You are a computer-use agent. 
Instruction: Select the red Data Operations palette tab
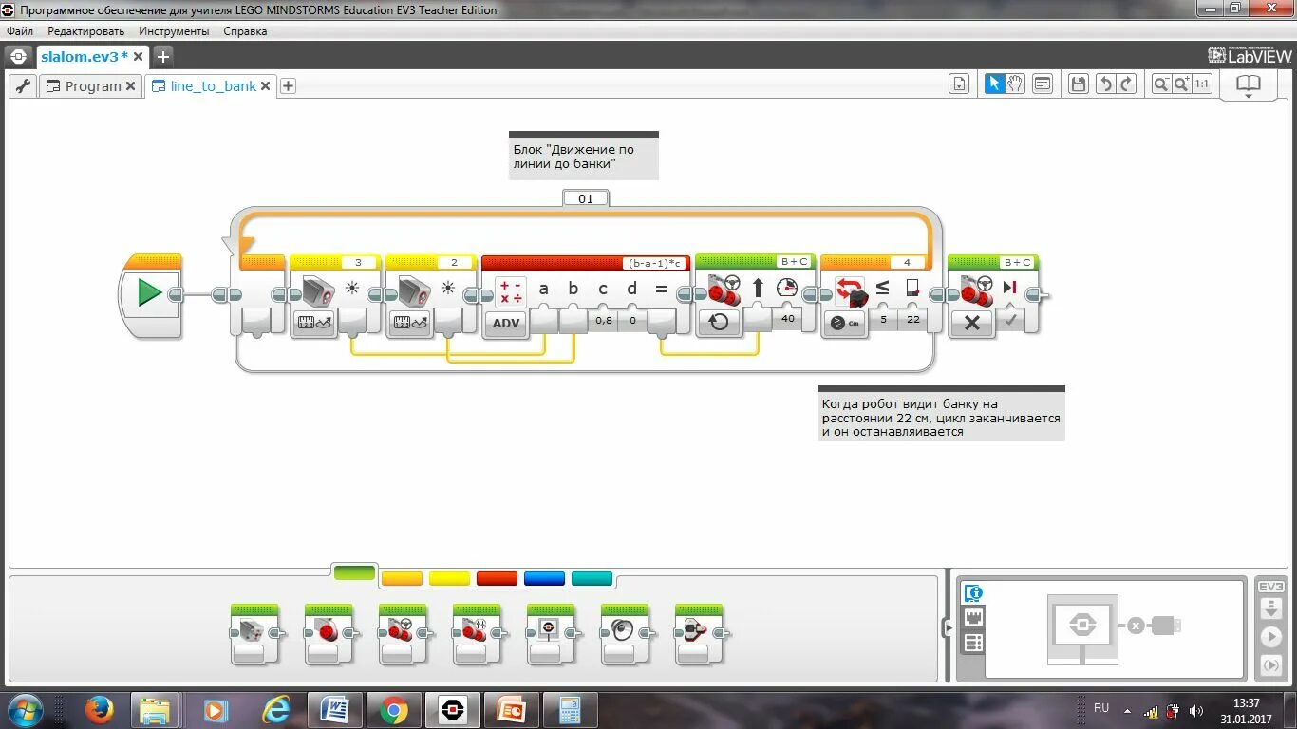497,578
